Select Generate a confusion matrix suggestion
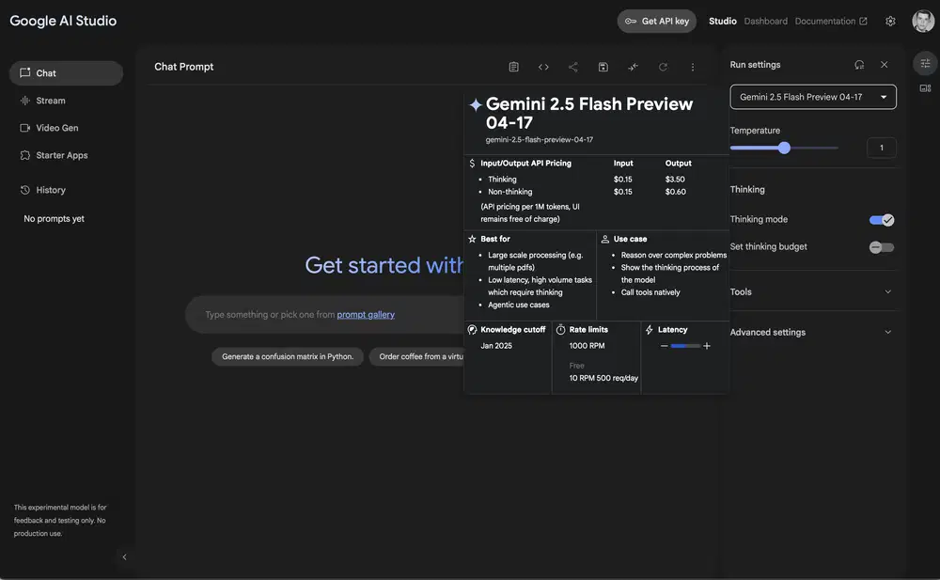Screen dimensions: 940x580 coord(287,356)
